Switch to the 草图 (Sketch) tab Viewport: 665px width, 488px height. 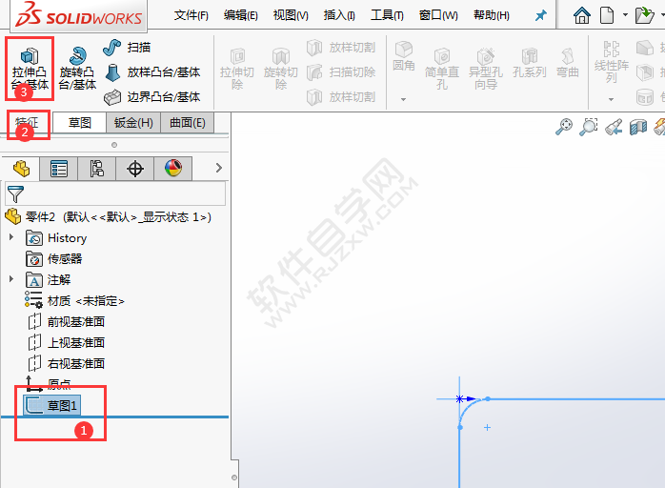(80, 123)
